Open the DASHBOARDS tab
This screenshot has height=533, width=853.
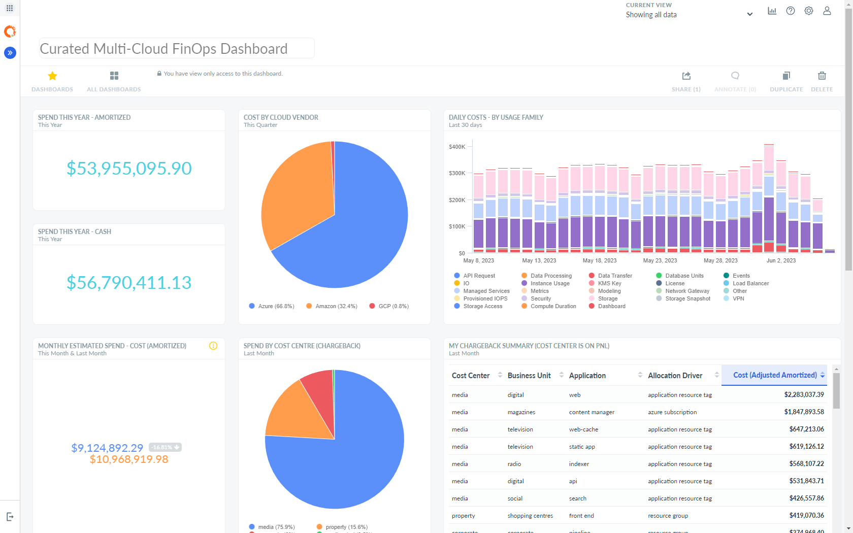[x=52, y=81]
